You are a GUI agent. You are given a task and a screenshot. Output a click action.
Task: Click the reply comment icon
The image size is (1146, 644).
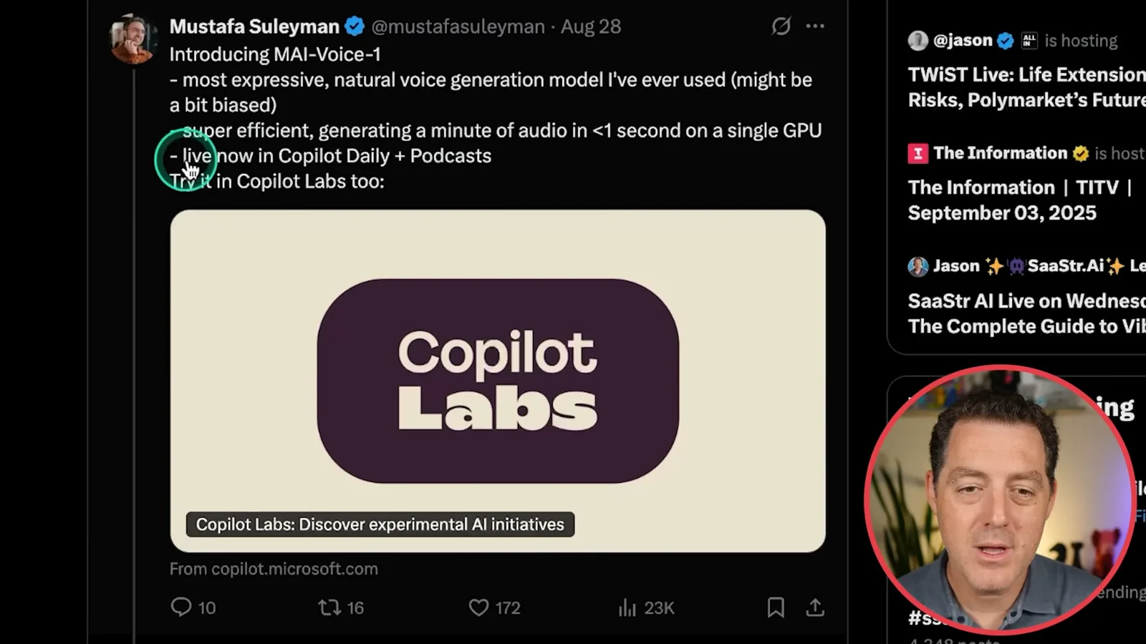coord(181,608)
